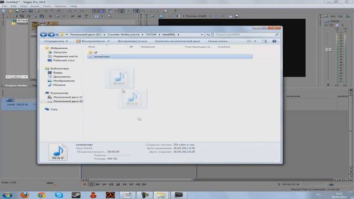Click Записать на оптический диск
Screen dimensions: 354x199
tap(178, 41)
